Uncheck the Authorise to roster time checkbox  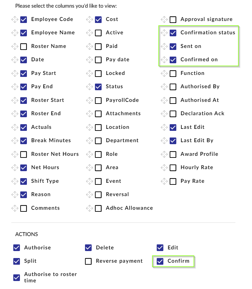coord(17,277)
